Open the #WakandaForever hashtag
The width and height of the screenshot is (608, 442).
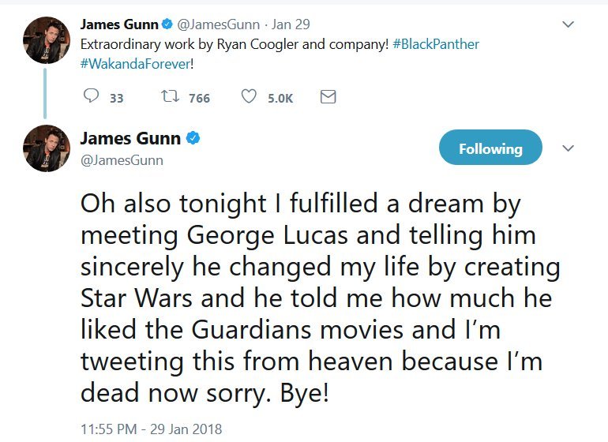pos(135,62)
